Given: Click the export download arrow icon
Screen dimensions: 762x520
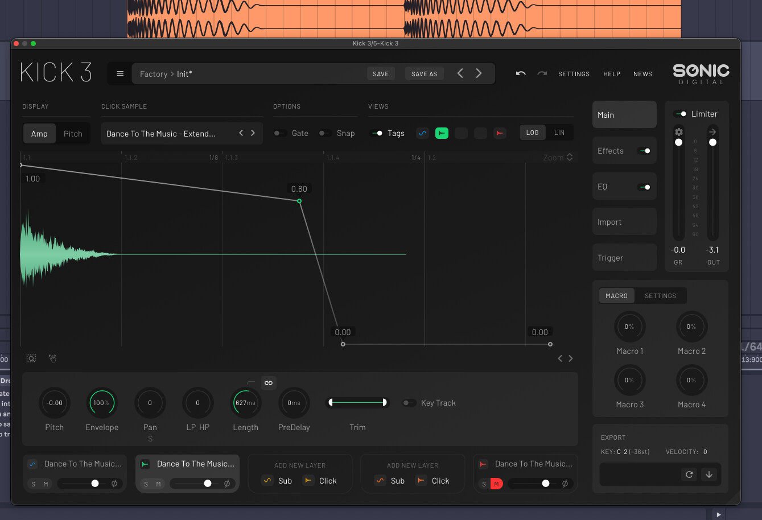Looking at the screenshot, I should click(x=709, y=474).
